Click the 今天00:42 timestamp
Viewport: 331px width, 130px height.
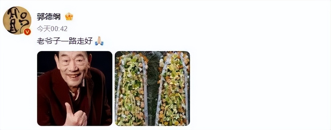tap(52, 29)
